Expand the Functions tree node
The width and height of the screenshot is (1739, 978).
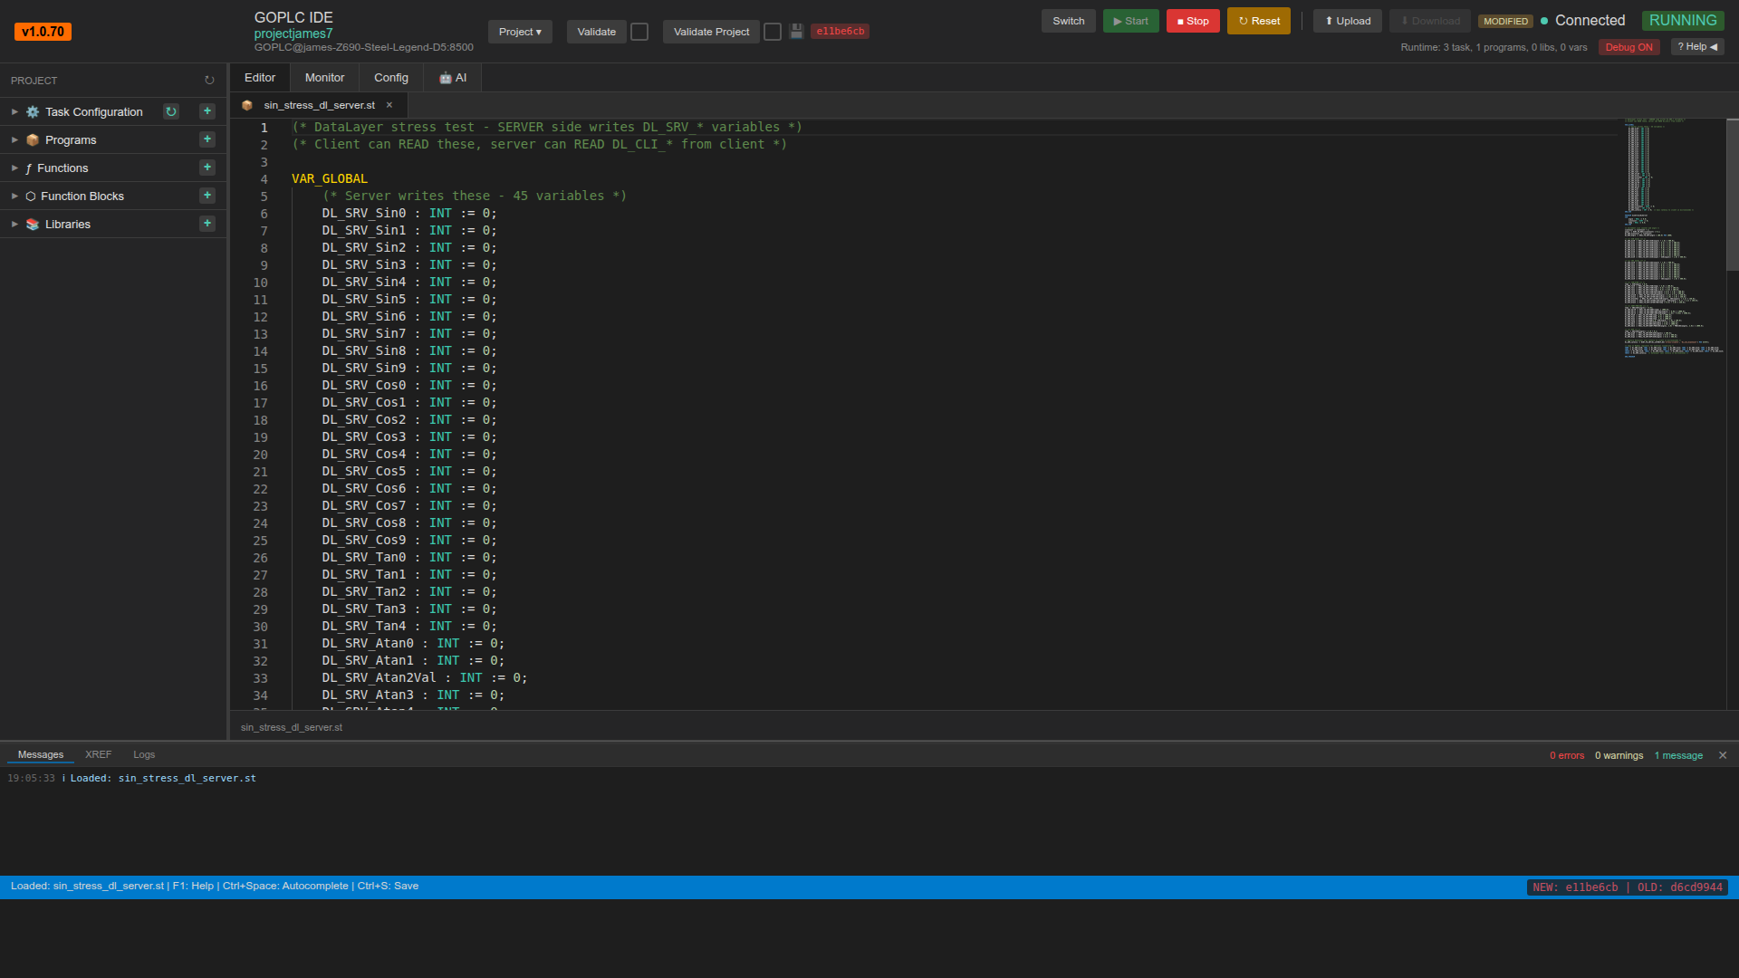pos(14,168)
